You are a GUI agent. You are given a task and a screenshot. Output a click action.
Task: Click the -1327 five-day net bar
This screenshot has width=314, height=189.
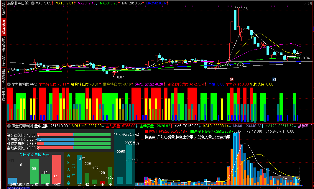pyautogui.click(x=79, y=169)
